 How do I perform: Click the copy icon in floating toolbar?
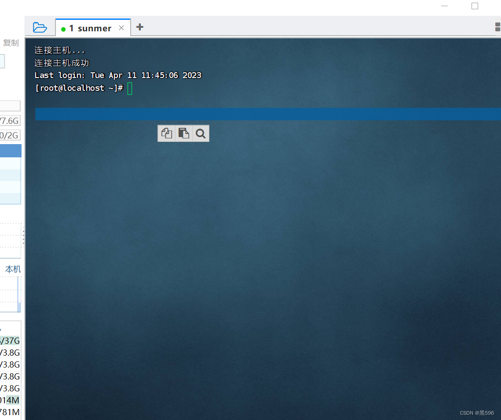[x=166, y=133]
